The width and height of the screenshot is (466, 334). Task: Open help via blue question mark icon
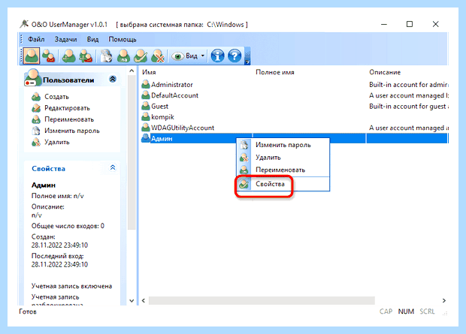pos(235,56)
